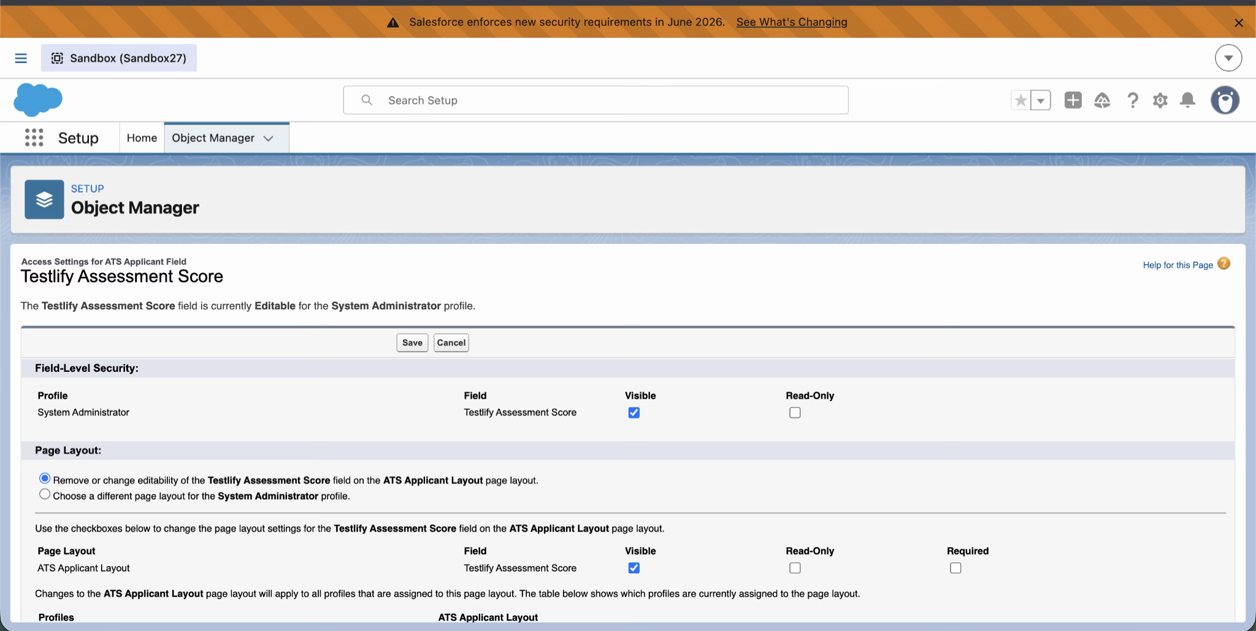Screen dimensions: 1256x631
Task: Save the field access settings
Action: 412,343
